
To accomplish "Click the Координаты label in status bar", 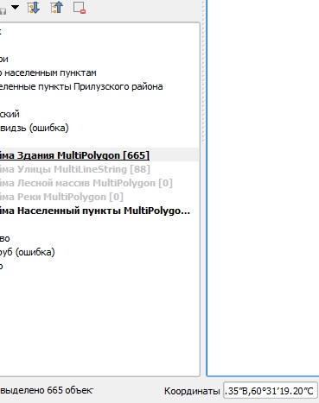I will tap(192, 391).
